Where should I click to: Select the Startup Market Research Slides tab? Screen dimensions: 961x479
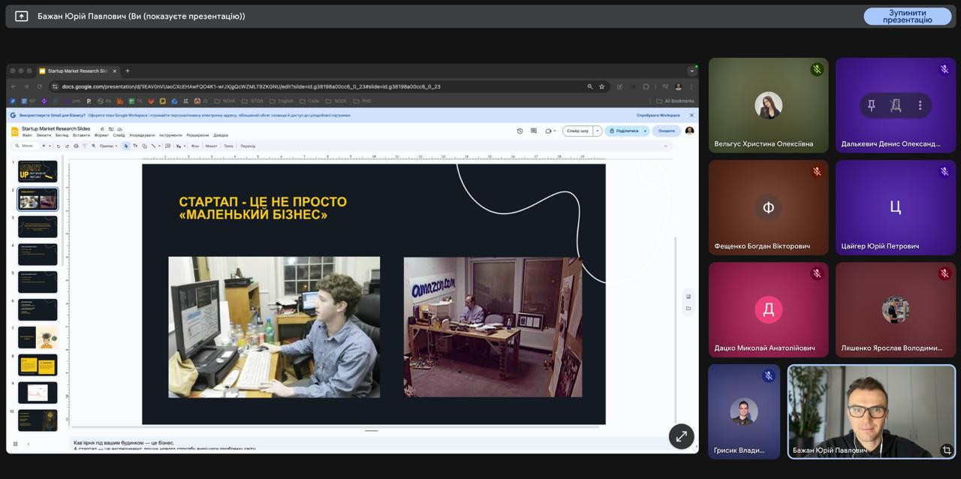point(75,71)
